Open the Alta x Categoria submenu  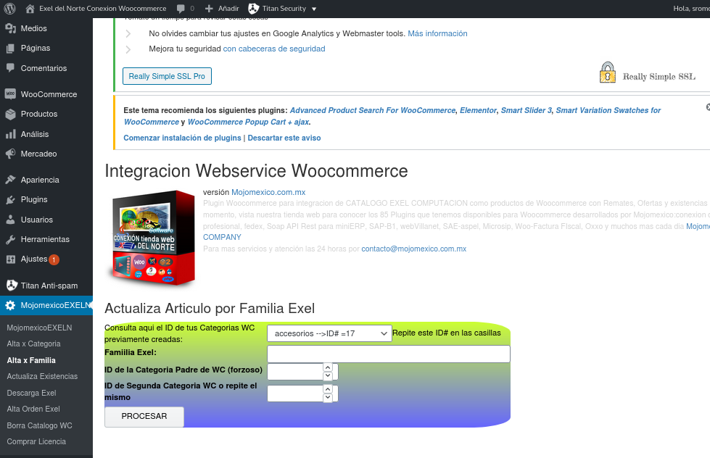[x=33, y=344]
